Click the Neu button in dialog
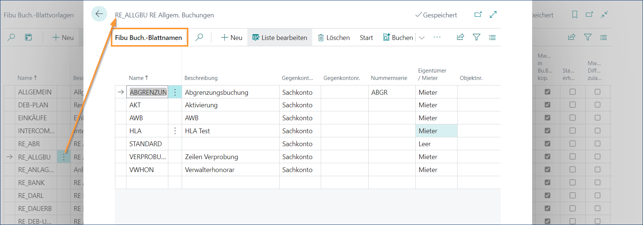The image size is (643, 225). click(231, 38)
